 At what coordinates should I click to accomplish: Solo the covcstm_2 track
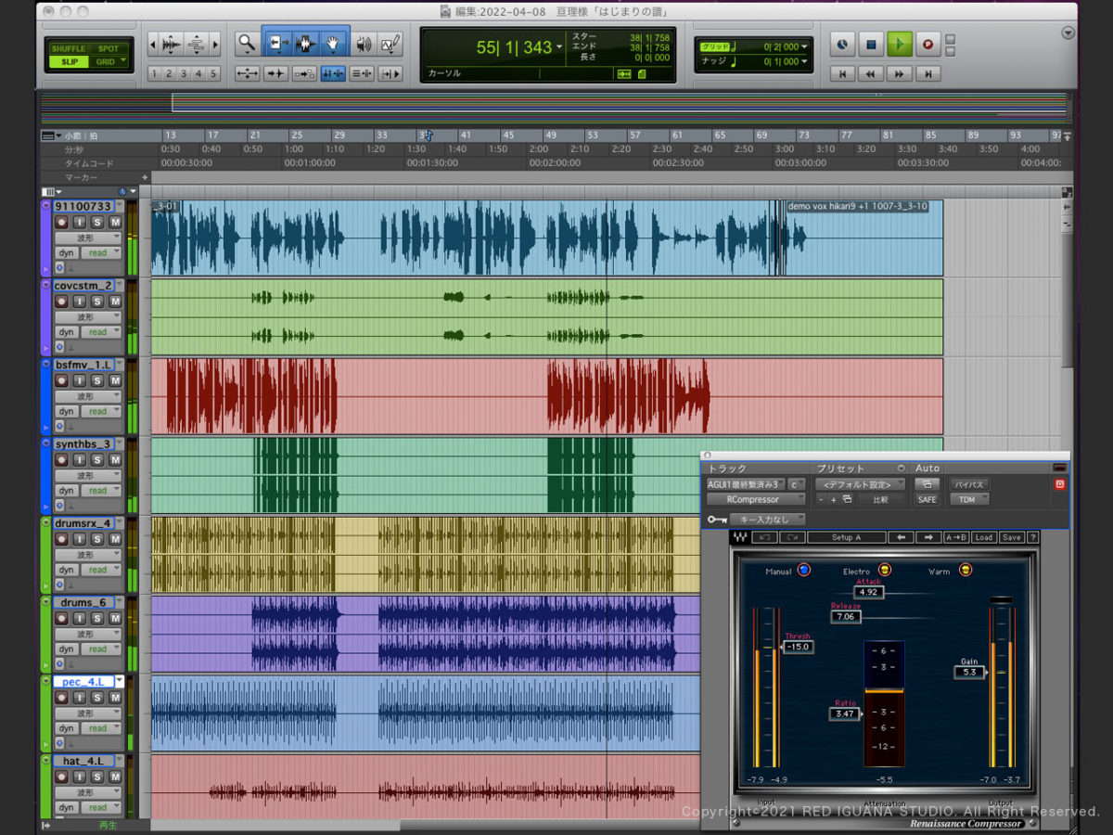coord(97,302)
